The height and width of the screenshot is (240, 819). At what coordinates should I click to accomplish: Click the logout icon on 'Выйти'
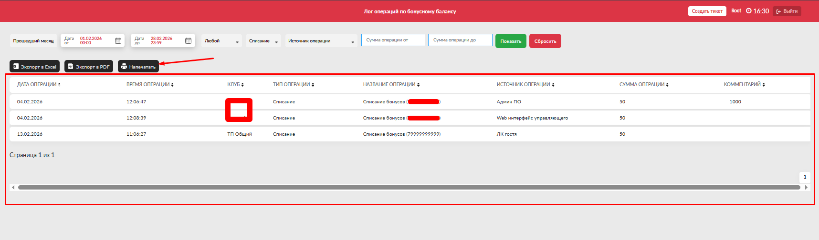[x=778, y=11]
